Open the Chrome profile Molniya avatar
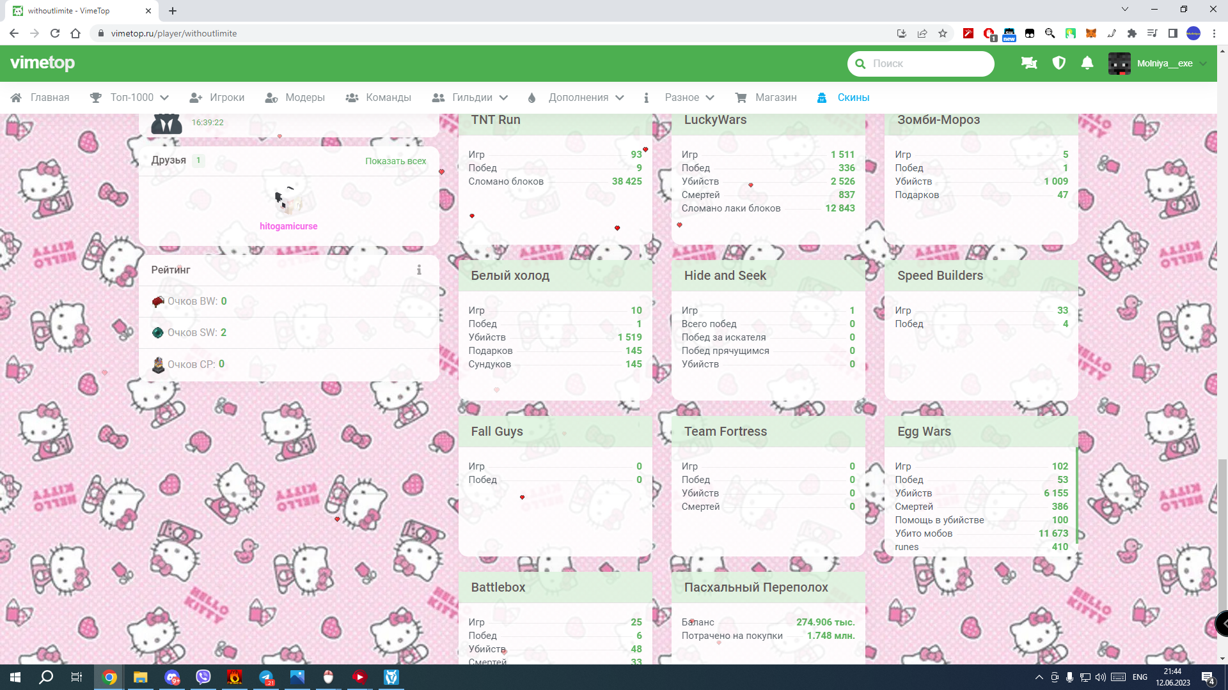 point(1193,33)
